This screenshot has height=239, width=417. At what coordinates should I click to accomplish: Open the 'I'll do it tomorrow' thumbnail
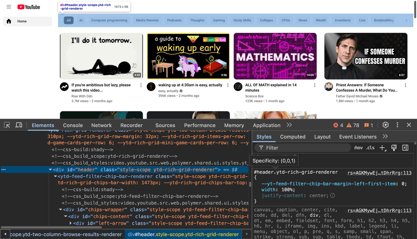pos(101,56)
